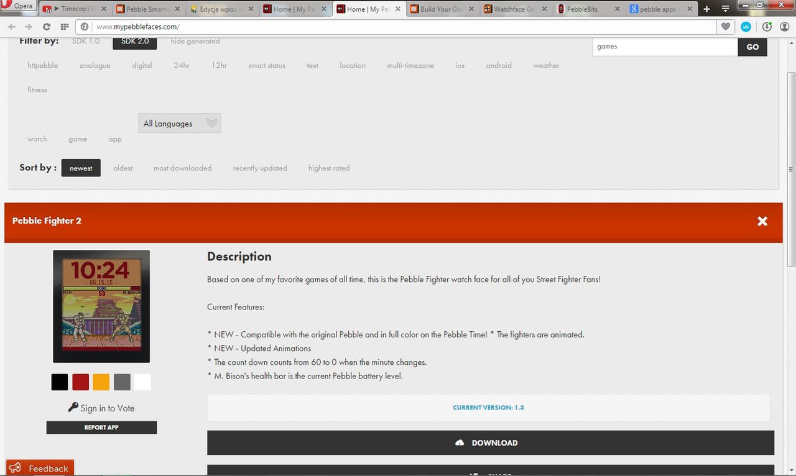Filter by the game type

[x=78, y=139]
